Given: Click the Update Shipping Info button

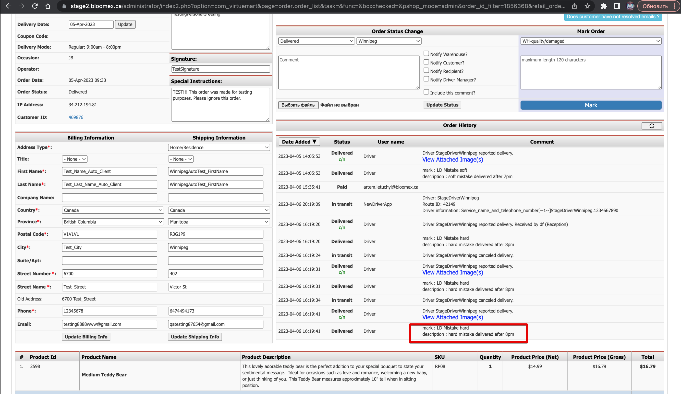Looking at the screenshot, I should point(195,337).
